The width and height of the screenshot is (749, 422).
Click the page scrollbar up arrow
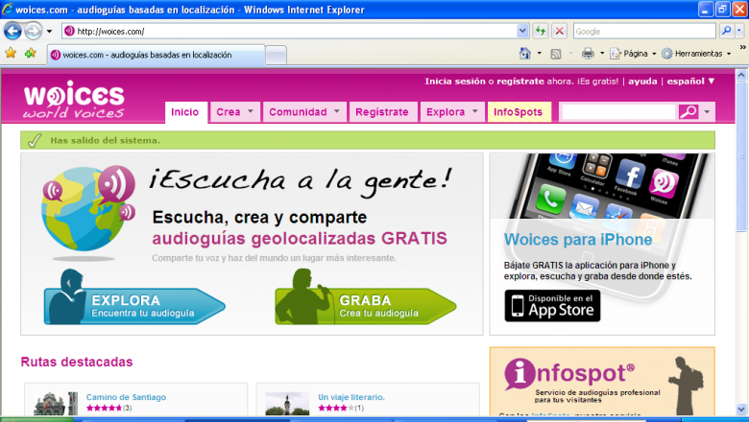coord(741,75)
